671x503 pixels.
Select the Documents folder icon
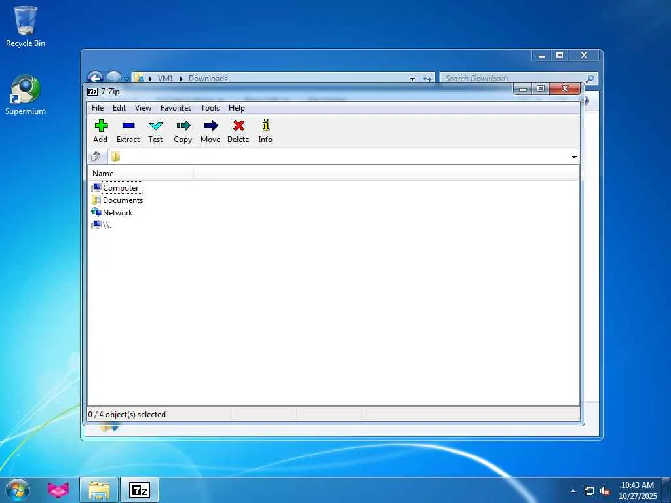point(96,200)
